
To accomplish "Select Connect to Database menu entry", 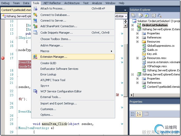I will pyautogui.click(x=73, y=15).
